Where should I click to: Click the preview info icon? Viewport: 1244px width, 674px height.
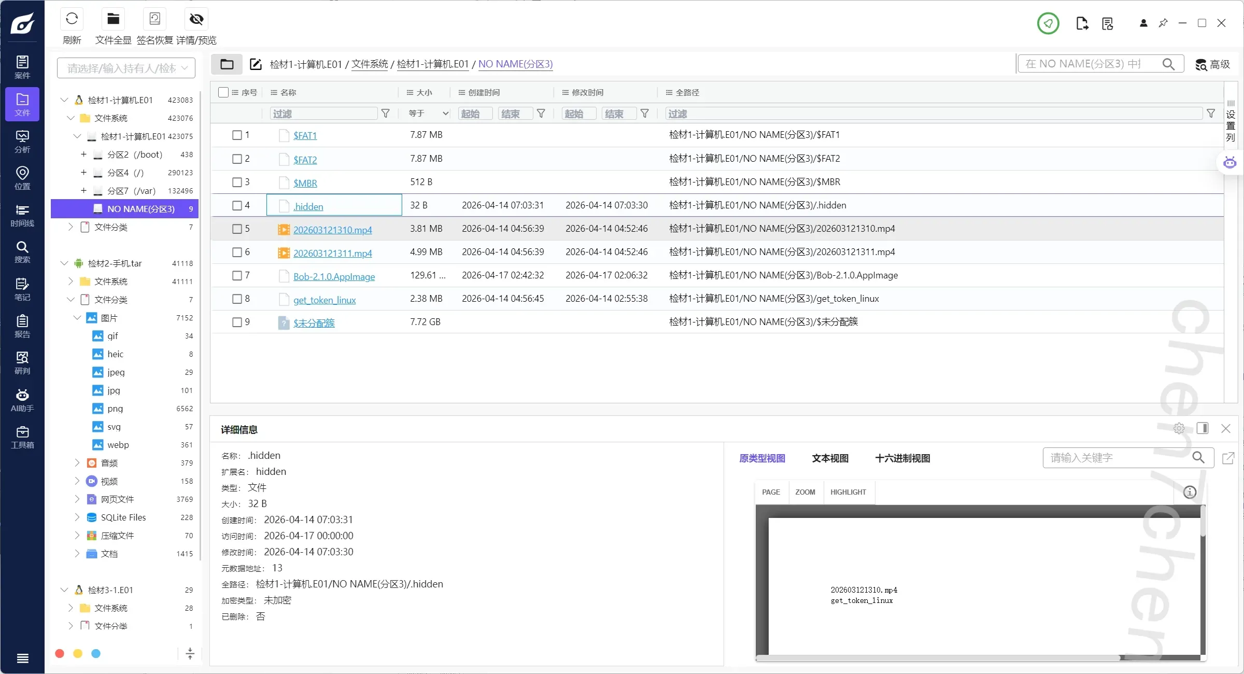pos(1190,493)
